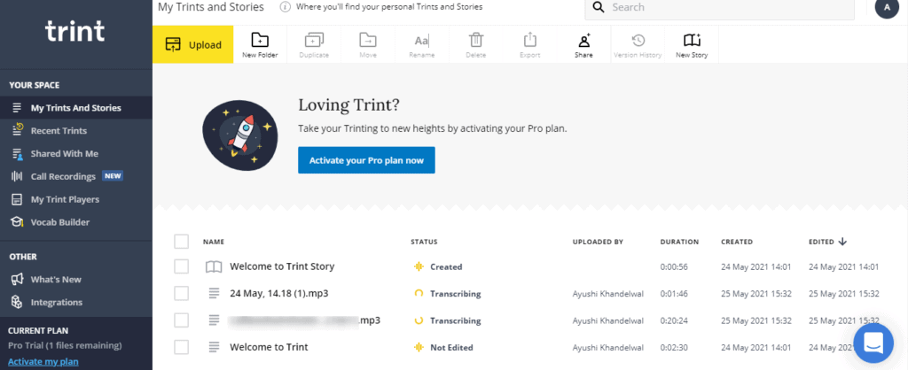Open the Welcome to Trint transcript

click(x=269, y=347)
